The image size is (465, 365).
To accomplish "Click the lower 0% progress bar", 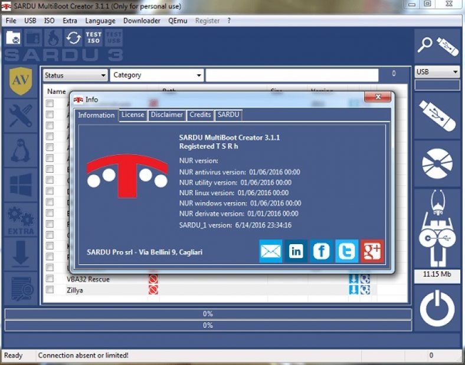I will point(208,325).
